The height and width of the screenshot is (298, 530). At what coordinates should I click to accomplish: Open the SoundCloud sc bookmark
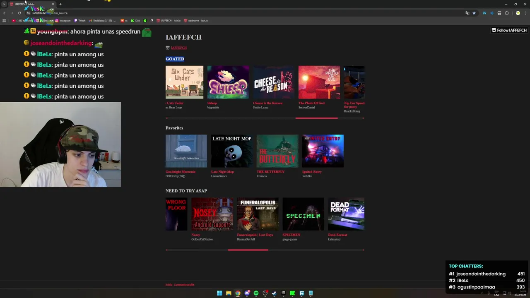[124, 21]
